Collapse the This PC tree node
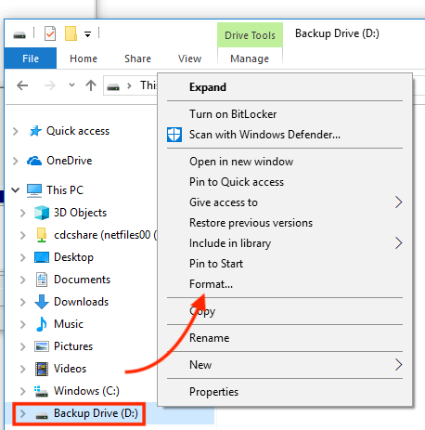The height and width of the screenshot is (430, 425). [x=16, y=190]
